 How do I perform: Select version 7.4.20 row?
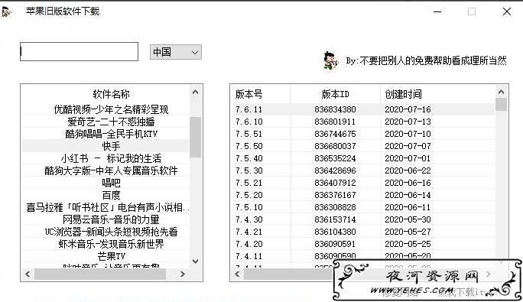pos(363,244)
